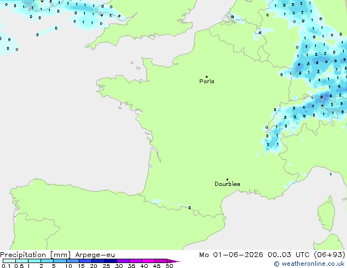Click the over-50 arrow tip of legend
The height and width of the screenshot is (268, 347).
173,261
